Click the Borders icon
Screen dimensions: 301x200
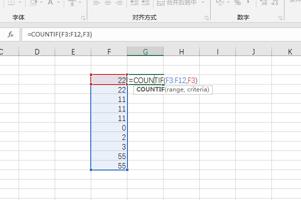click(x=11, y=2)
